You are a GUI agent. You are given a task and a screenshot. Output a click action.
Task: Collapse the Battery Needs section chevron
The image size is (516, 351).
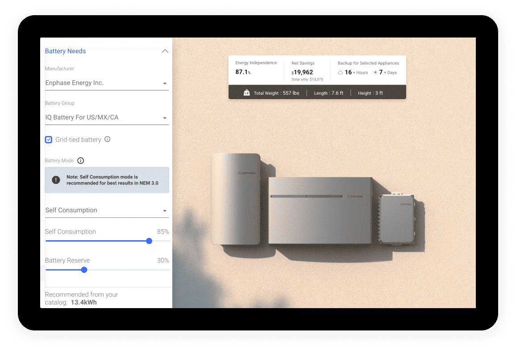165,51
